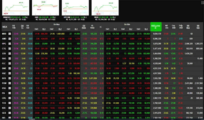Open the menu icon at top right corner
Screen dimensions: 204x120
202,3
